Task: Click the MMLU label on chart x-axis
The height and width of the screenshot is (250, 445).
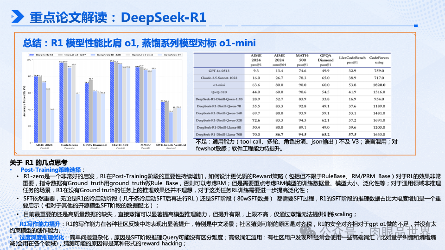Action: coord(146,146)
